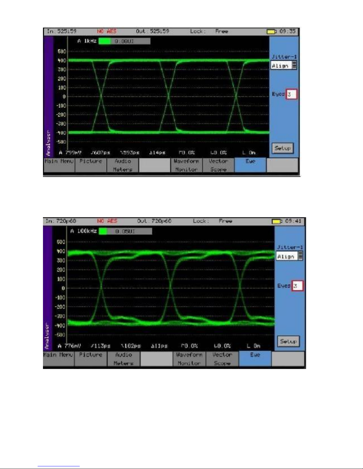Image resolution: width=363 pixels, height=469 pixels.
Task: Click the 593ps fall time readout
Action: coord(129,153)
